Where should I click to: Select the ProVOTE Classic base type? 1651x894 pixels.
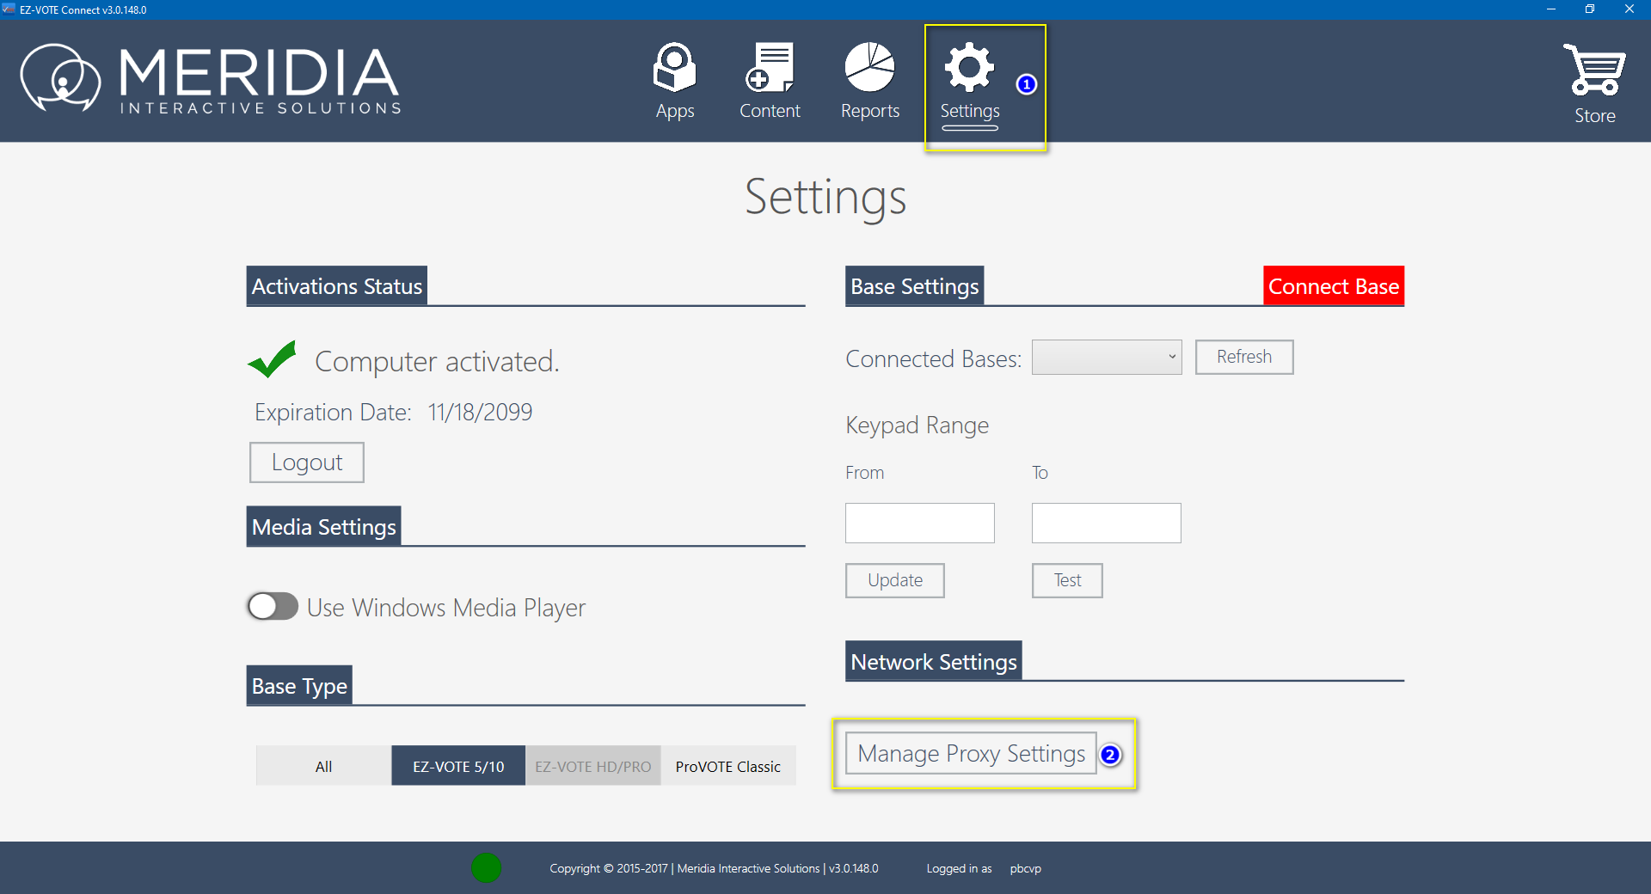[x=728, y=766]
